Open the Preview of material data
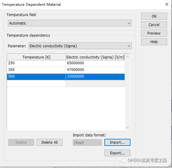The height and width of the screenshot is (168, 172). [154, 33]
